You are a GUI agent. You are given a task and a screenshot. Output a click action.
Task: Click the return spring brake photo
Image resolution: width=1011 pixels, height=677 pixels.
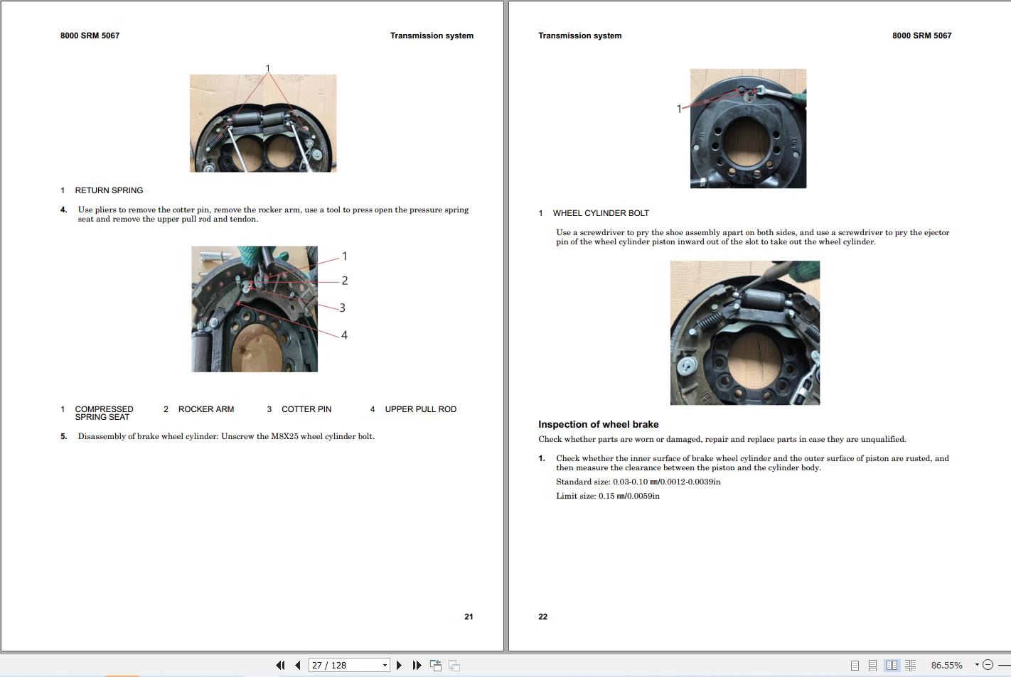[x=263, y=123]
